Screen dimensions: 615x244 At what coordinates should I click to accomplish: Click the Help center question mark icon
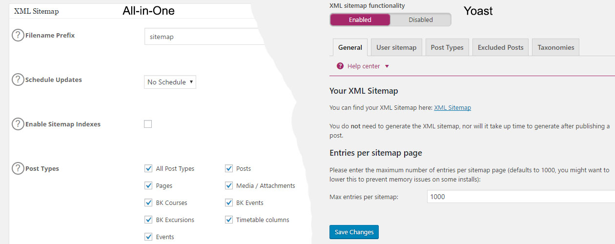tap(340, 66)
